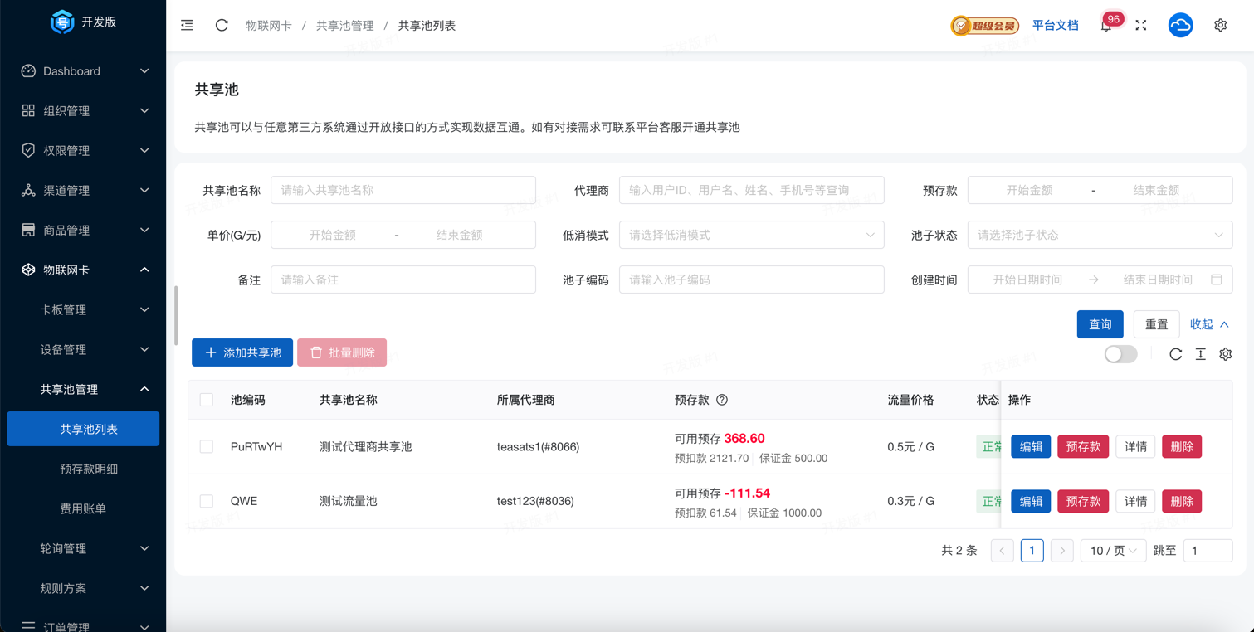Expand the 卡板管理 sidebar menu
This screenshot has width=1254, height=632.
tap(91, 309)
